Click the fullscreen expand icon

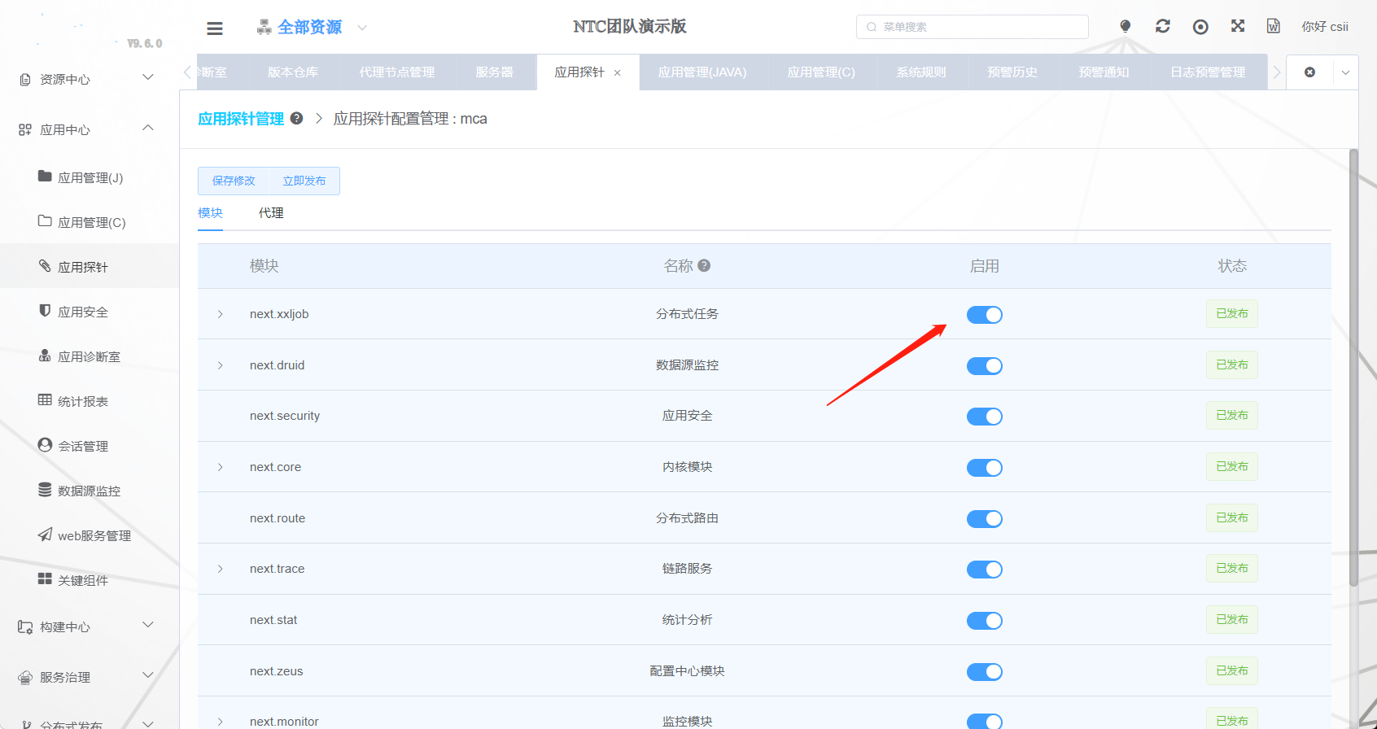1238,26
